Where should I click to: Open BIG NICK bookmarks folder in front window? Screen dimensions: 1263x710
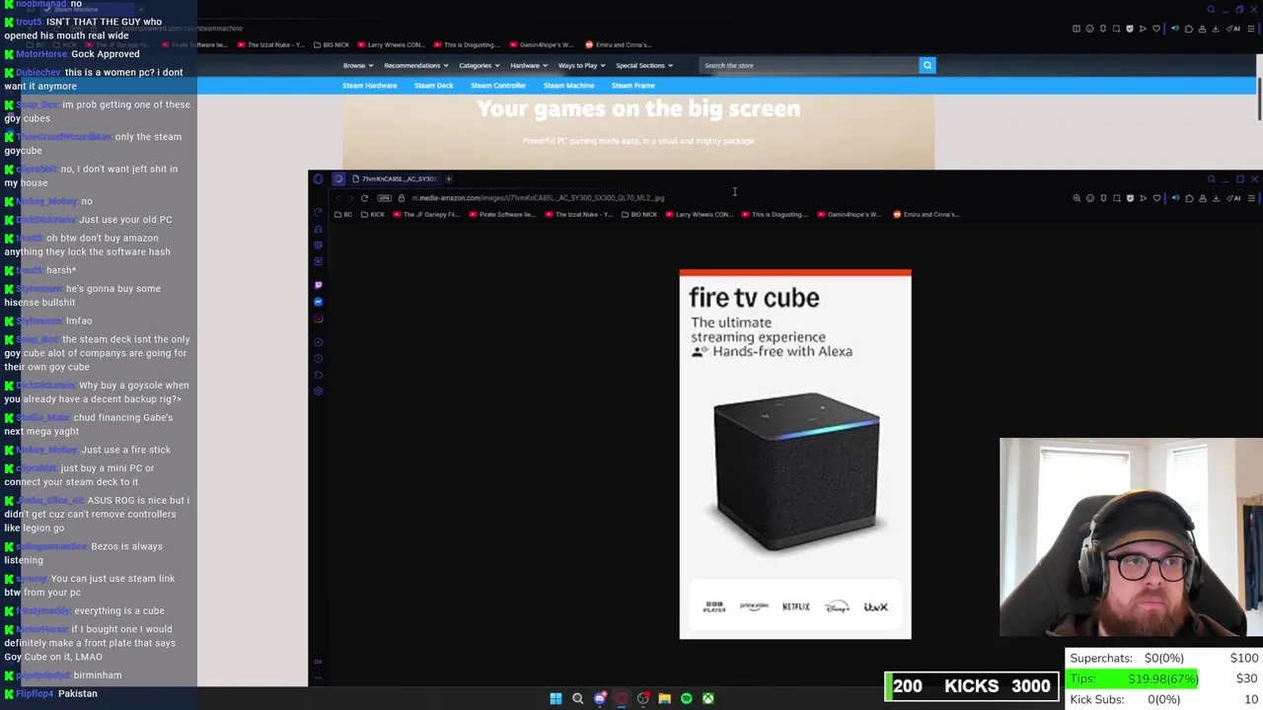638,214
